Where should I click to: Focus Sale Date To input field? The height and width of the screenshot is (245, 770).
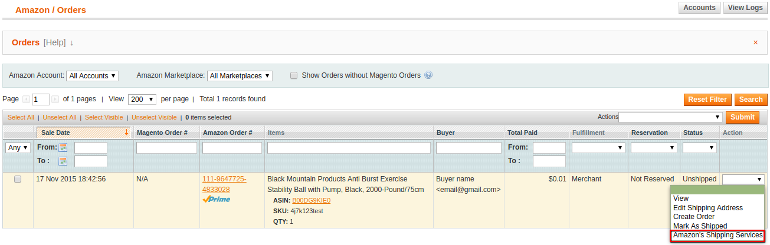(x=91, y=161)
